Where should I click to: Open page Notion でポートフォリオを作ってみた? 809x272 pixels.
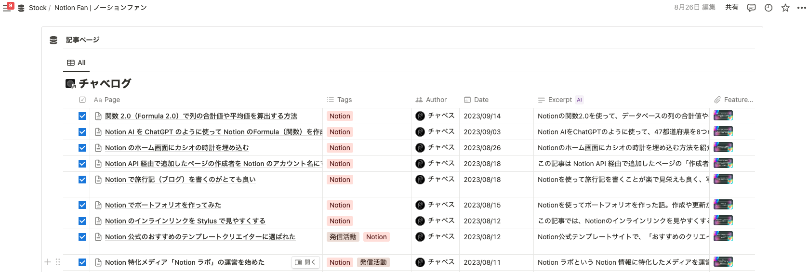(x=163, y=205)
